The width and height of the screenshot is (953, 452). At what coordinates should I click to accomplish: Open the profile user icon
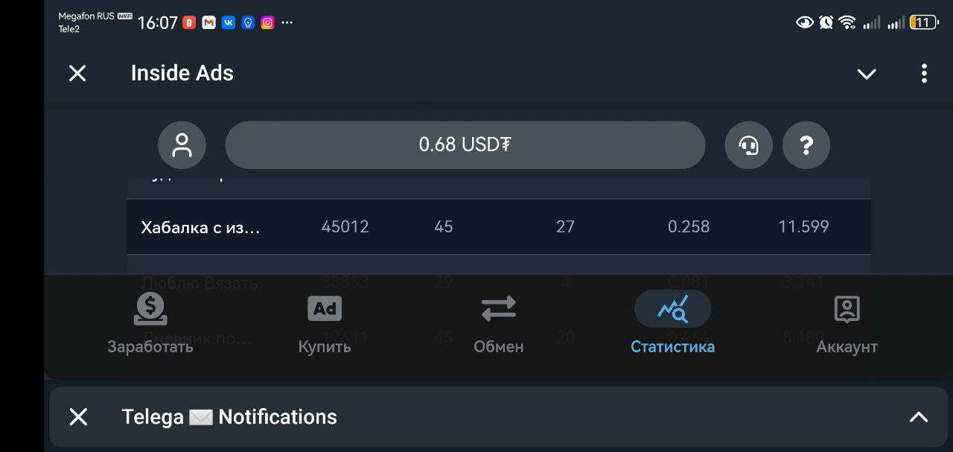click(x=182, y=144)
